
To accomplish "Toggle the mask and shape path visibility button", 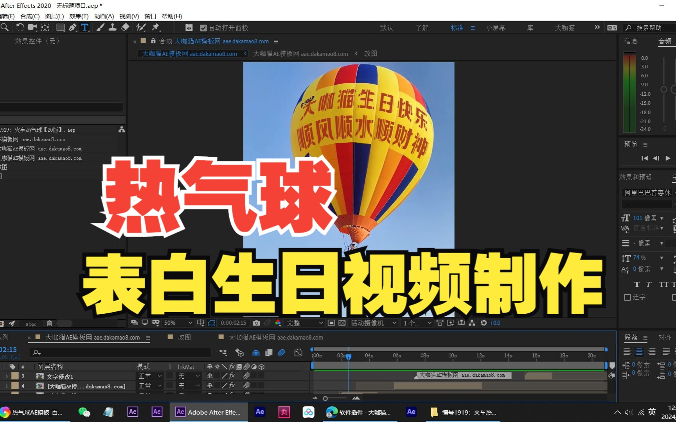I will [x=212, y=323].
